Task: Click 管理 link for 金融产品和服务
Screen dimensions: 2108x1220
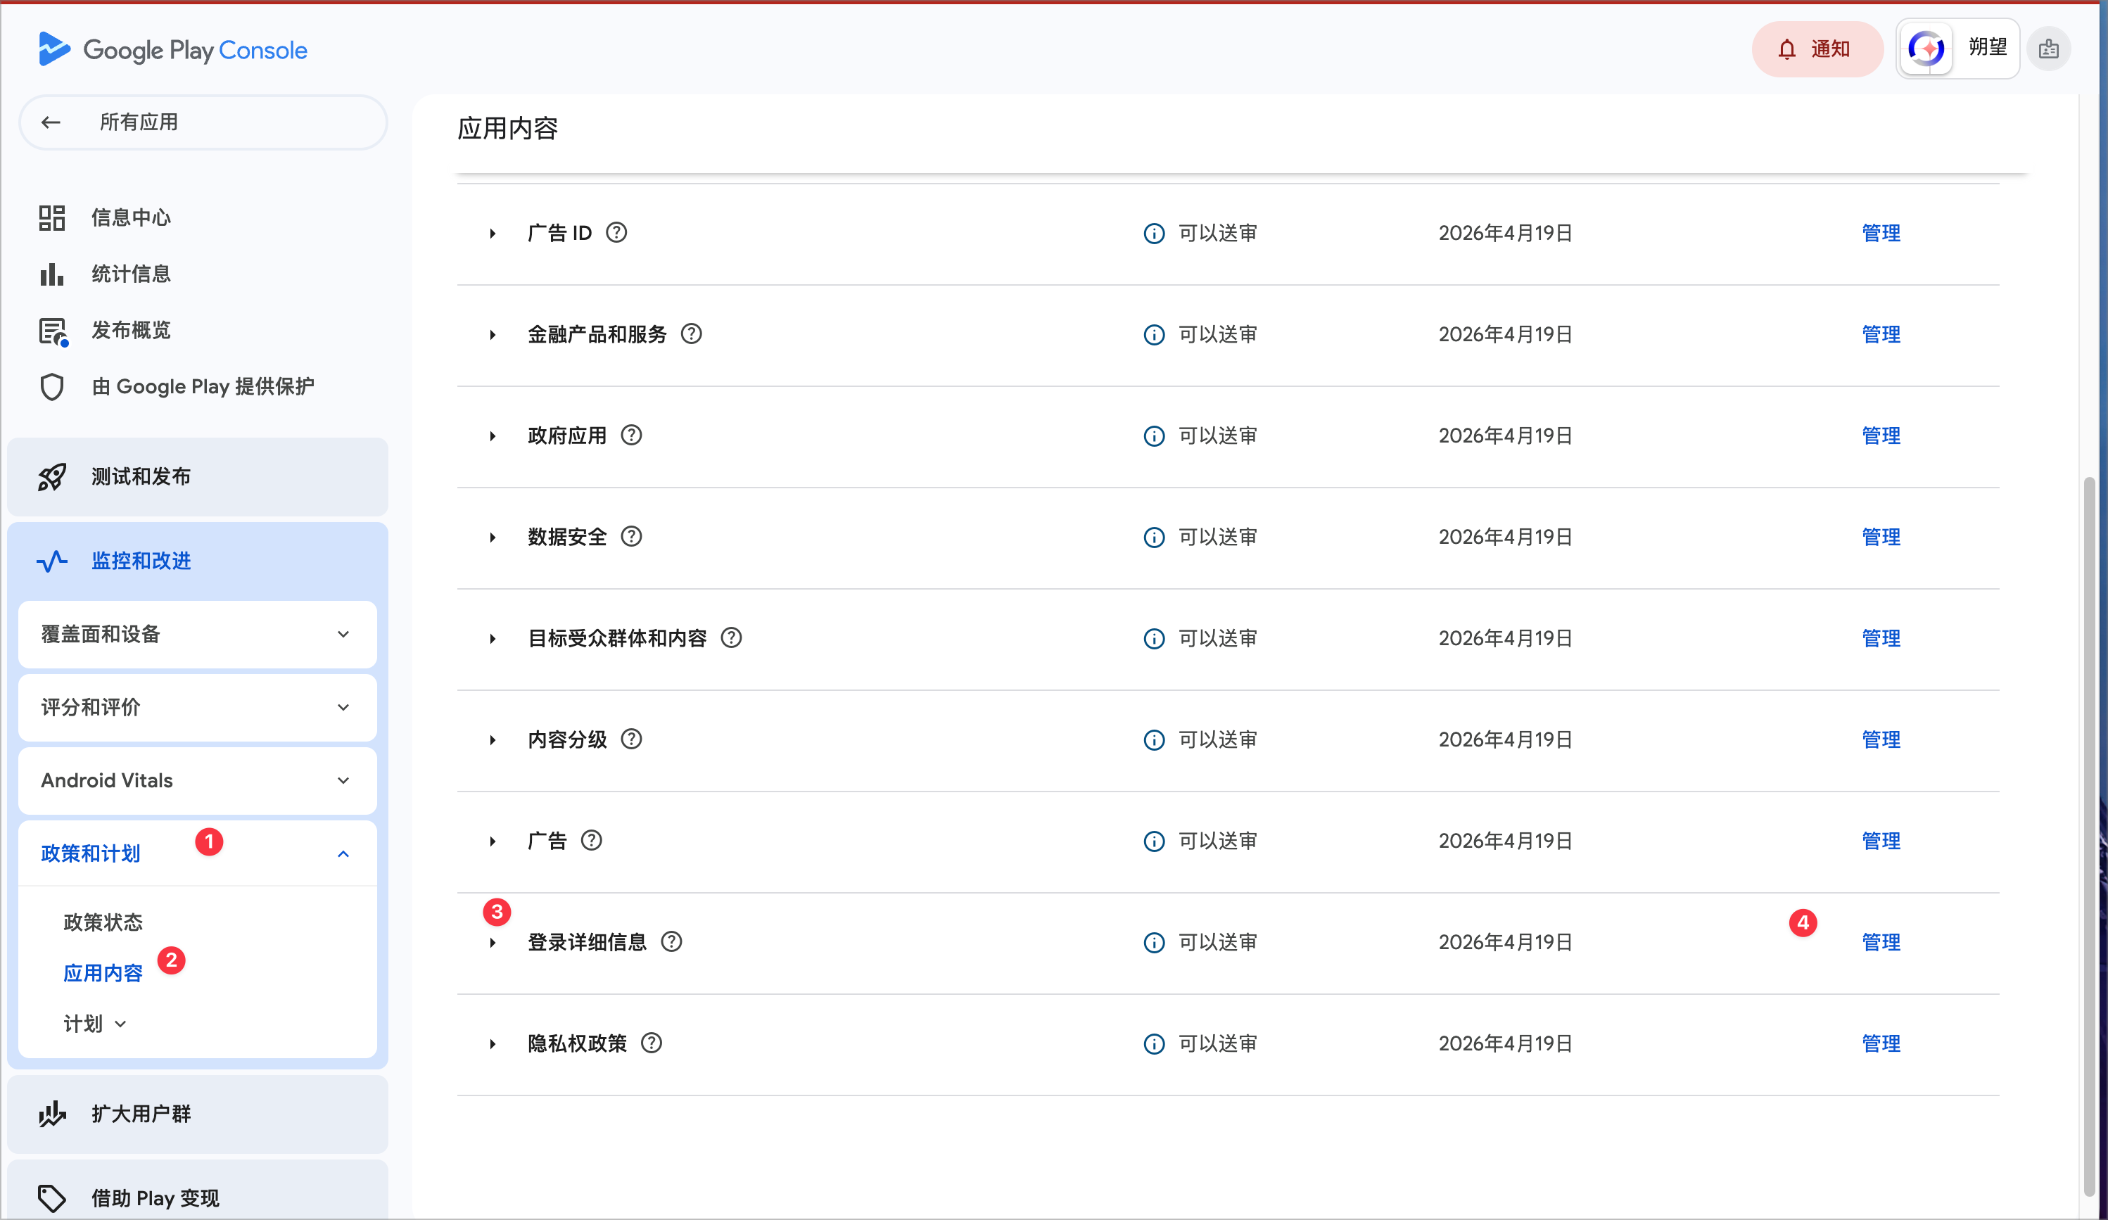Action: coord(1881,333)
